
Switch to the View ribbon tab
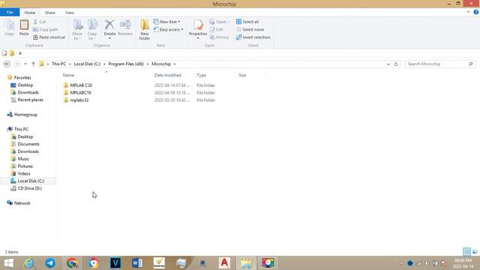pos(70,13)
